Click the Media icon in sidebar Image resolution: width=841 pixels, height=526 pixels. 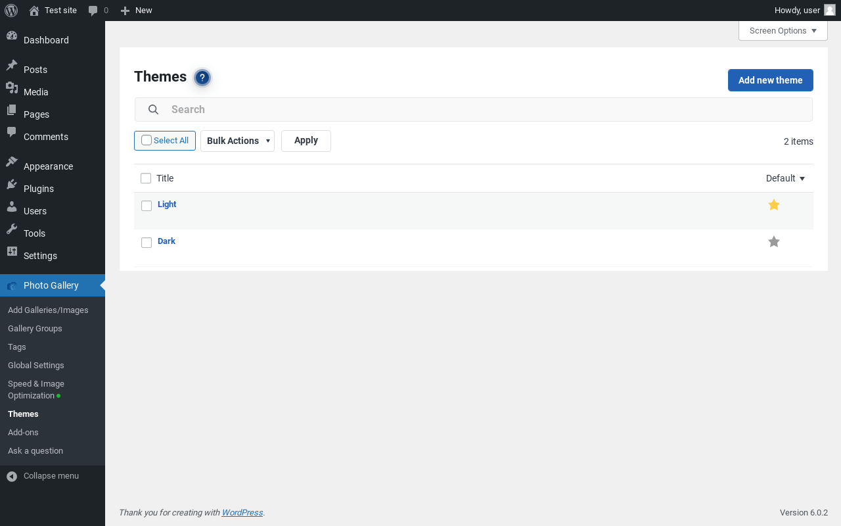pos(12,88)
